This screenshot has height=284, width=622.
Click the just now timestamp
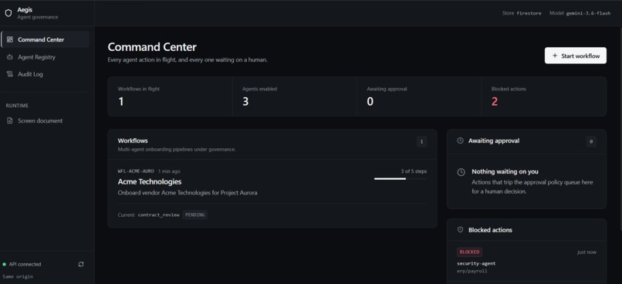(x=587, y=252)
